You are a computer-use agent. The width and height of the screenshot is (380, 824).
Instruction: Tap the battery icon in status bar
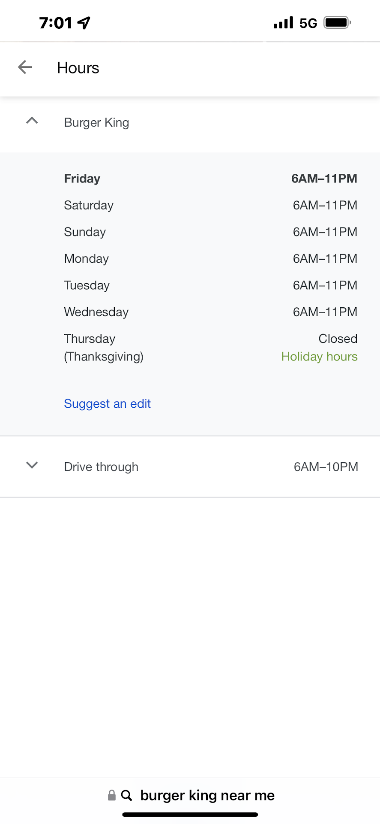(337, 22)
